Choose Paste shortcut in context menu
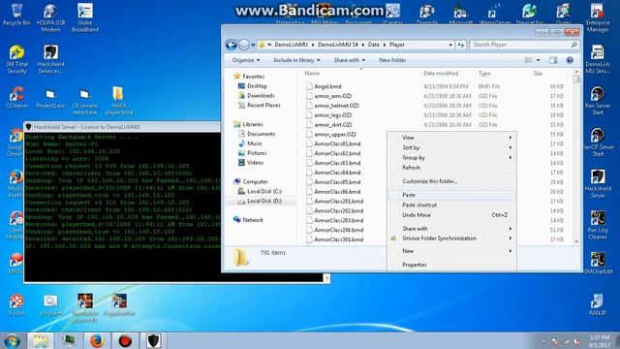This screenshot has width=620, height=349. coord(452,205)
